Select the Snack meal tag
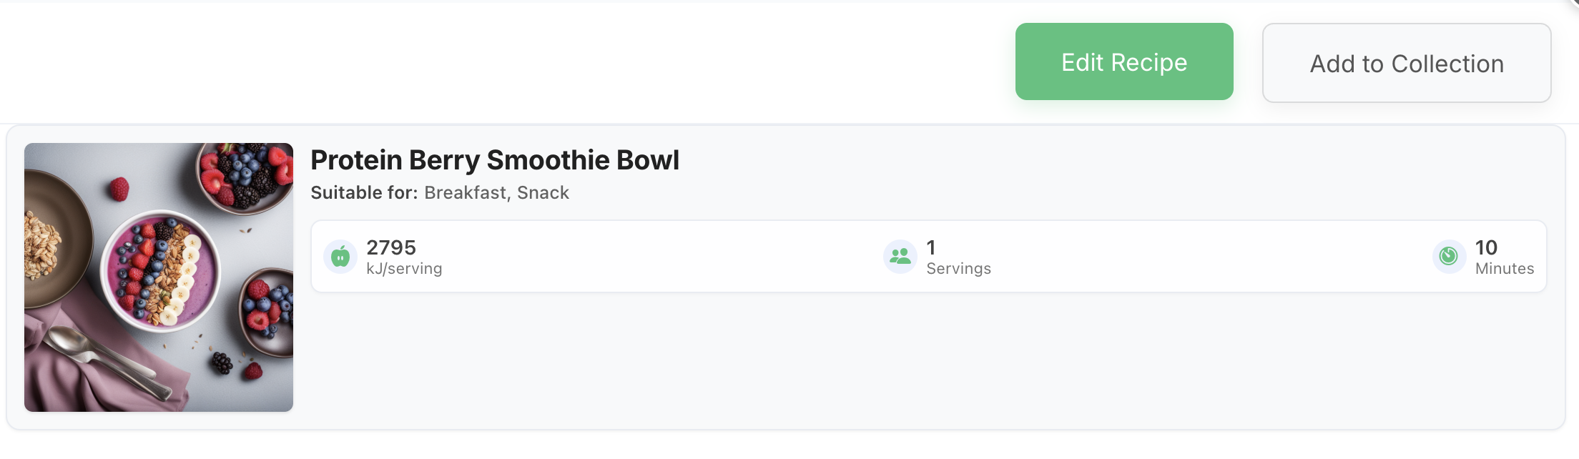Image resolution: width=1579 pixels, height=459 pixels. pos(543,193)
